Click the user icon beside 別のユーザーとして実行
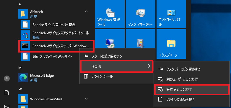Viewport: 231px width, 108px height. pyautogui.click(x=160, y=79)
